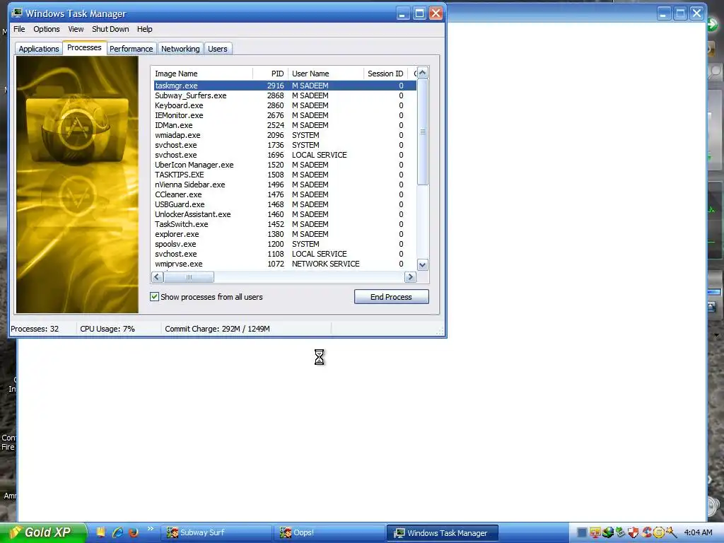Click the red shield tray icon
The image size is (724, 543).
pyautogui.click(x=633, y=533)
